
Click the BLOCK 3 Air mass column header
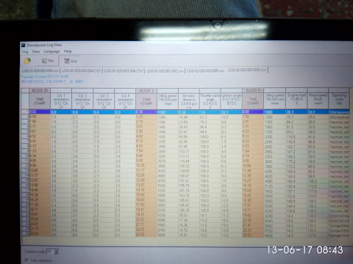point(189,101)
